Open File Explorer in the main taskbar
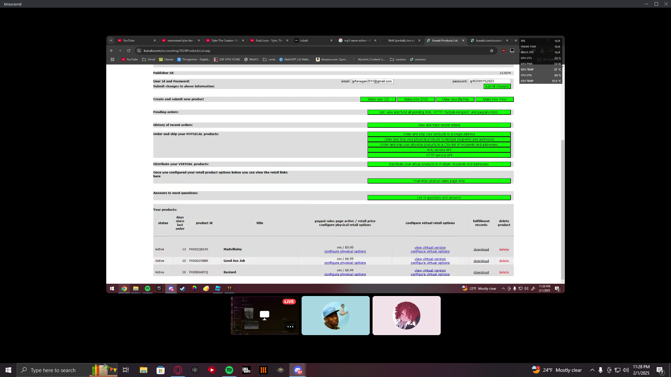The height and width of the screenshot is (377, 671). pos(143,370)
